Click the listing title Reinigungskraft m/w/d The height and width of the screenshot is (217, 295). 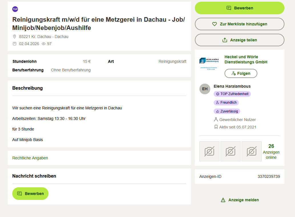(99, 24)
